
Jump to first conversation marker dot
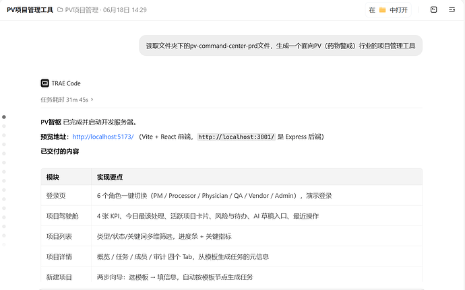tap(4, 117)
